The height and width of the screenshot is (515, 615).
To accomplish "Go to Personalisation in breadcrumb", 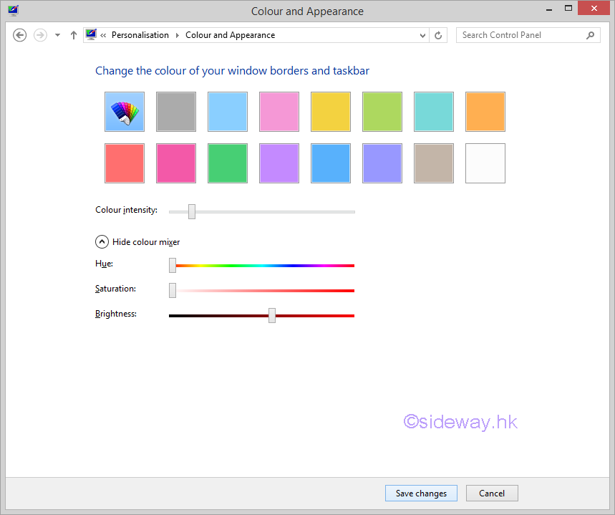I will 140,35.
